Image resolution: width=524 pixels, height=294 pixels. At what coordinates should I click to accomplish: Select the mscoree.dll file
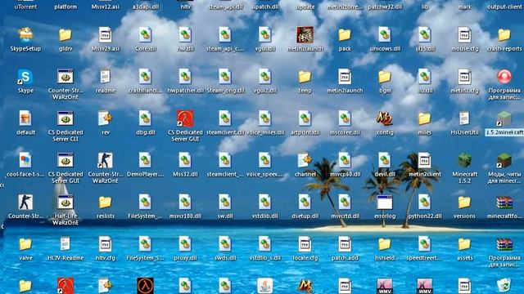[345, 118]
